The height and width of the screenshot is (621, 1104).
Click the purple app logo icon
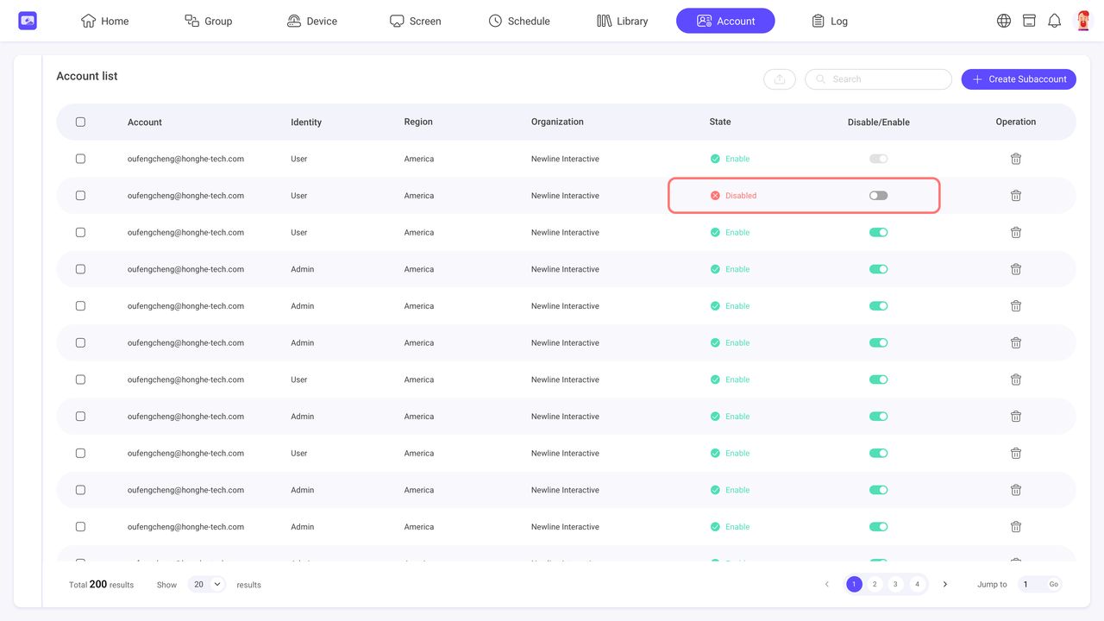coord(28,21)
